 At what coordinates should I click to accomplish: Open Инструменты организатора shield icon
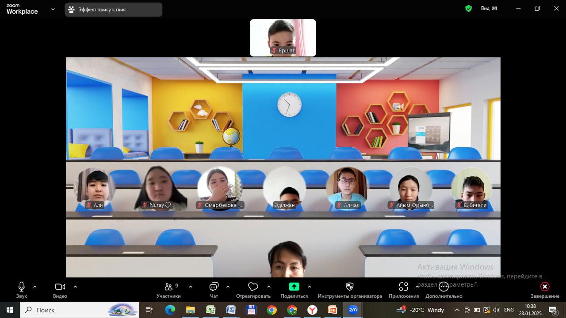click(x=349, y=287)
